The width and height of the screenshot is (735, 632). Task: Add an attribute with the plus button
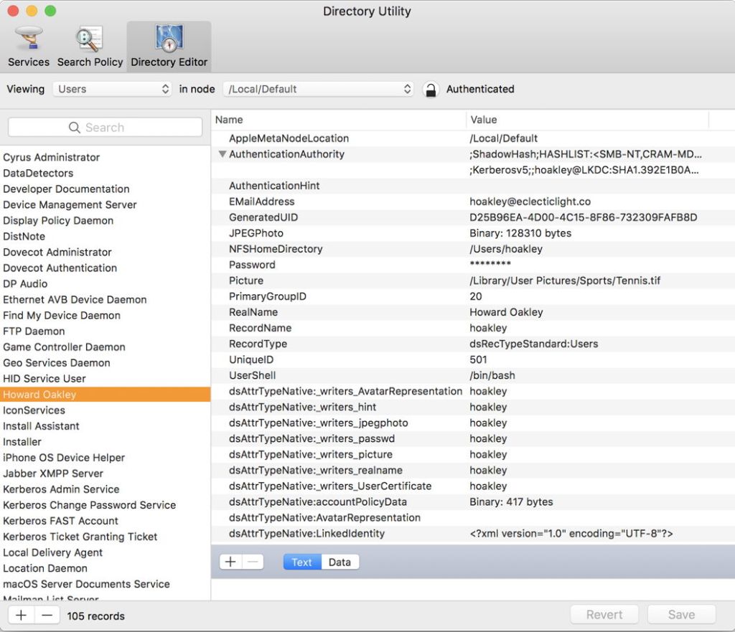230,562
